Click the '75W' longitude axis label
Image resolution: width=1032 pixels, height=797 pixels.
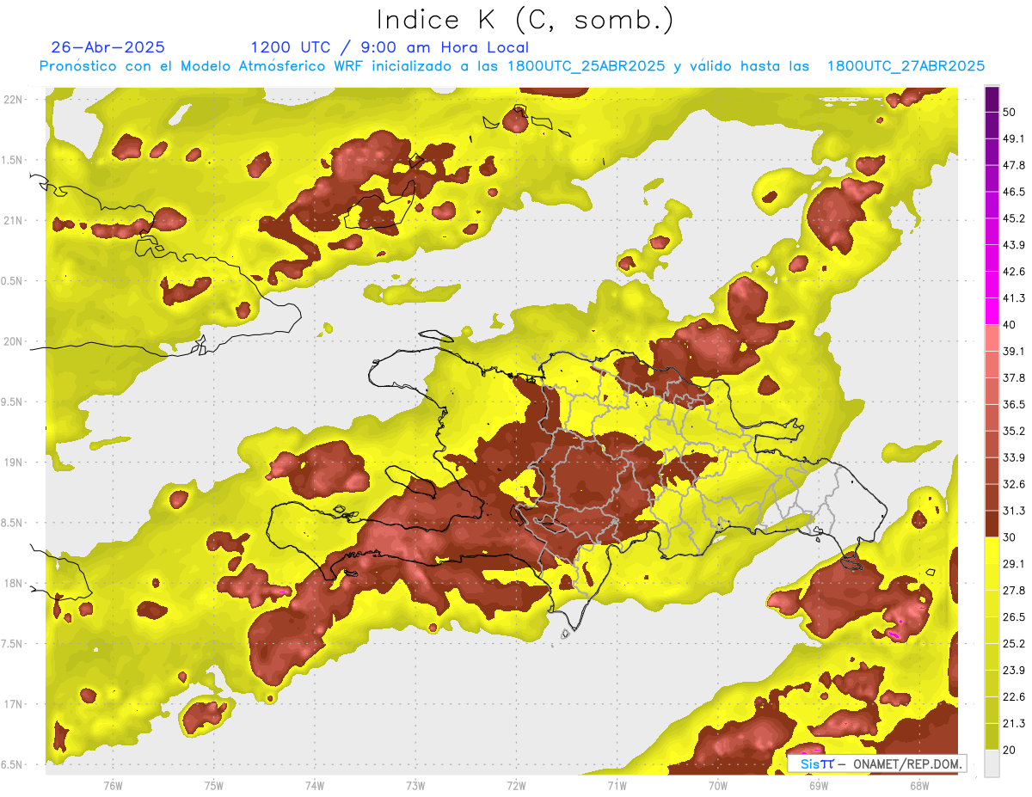pos(213,786)
